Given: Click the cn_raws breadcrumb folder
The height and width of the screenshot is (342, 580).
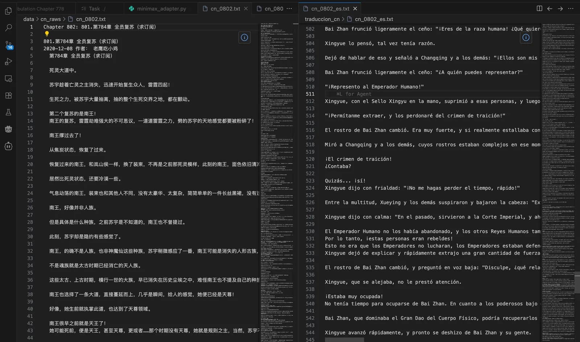Looking at the screenshot, I should [50, 19].
